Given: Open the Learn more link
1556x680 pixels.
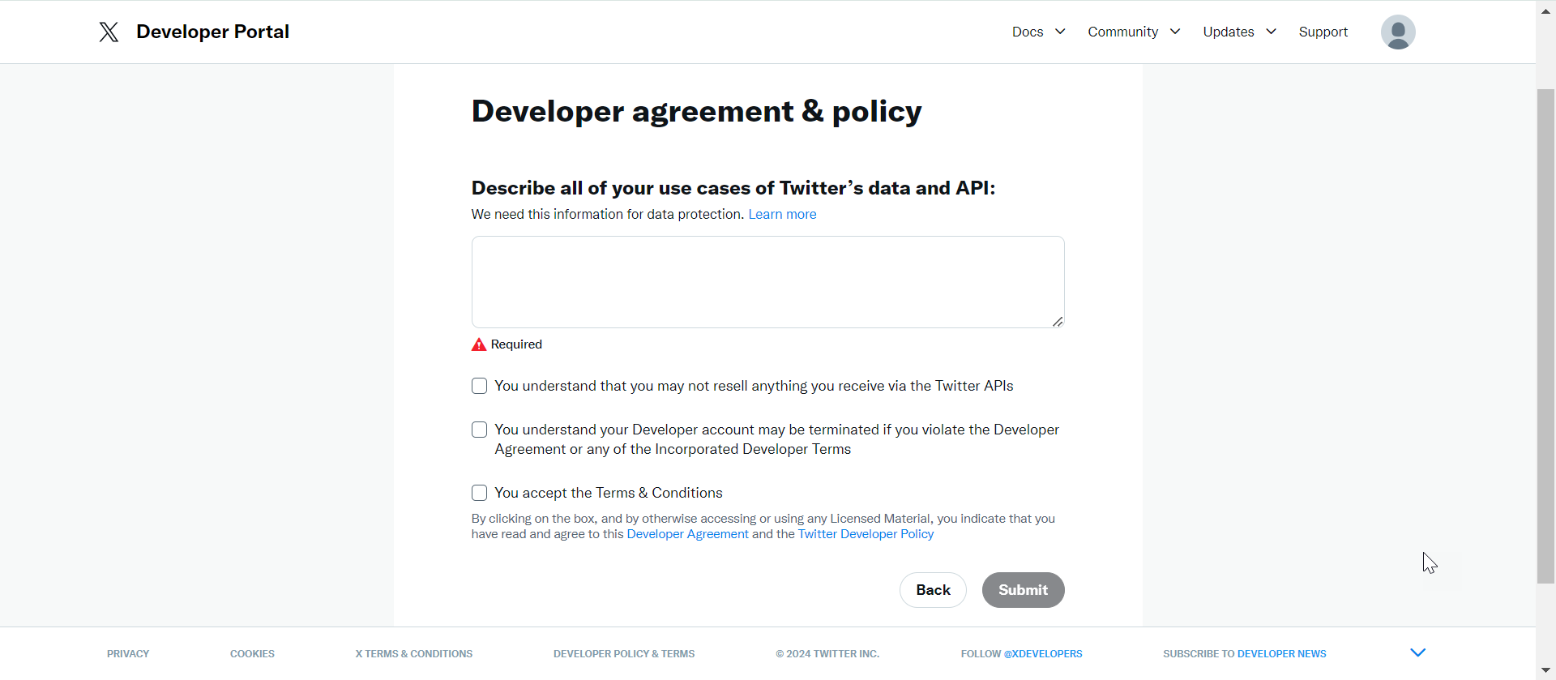Looking at the screenshot, I should [782, 214].
